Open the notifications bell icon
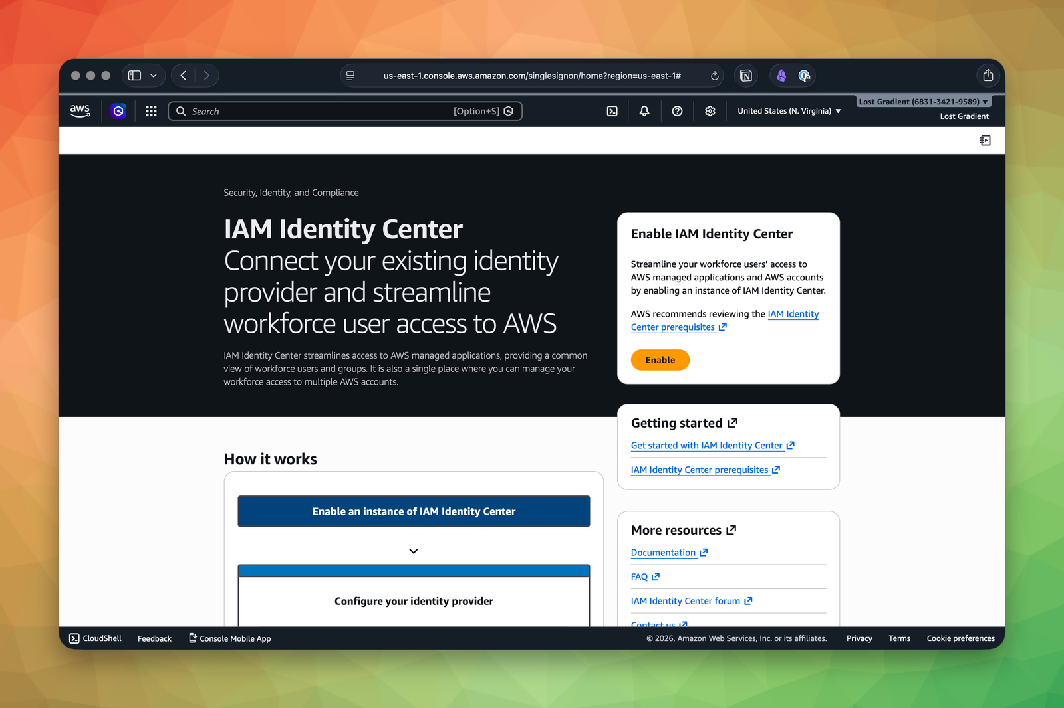The height and width of the screenshot is (708, 1064). tap(644, 111)
